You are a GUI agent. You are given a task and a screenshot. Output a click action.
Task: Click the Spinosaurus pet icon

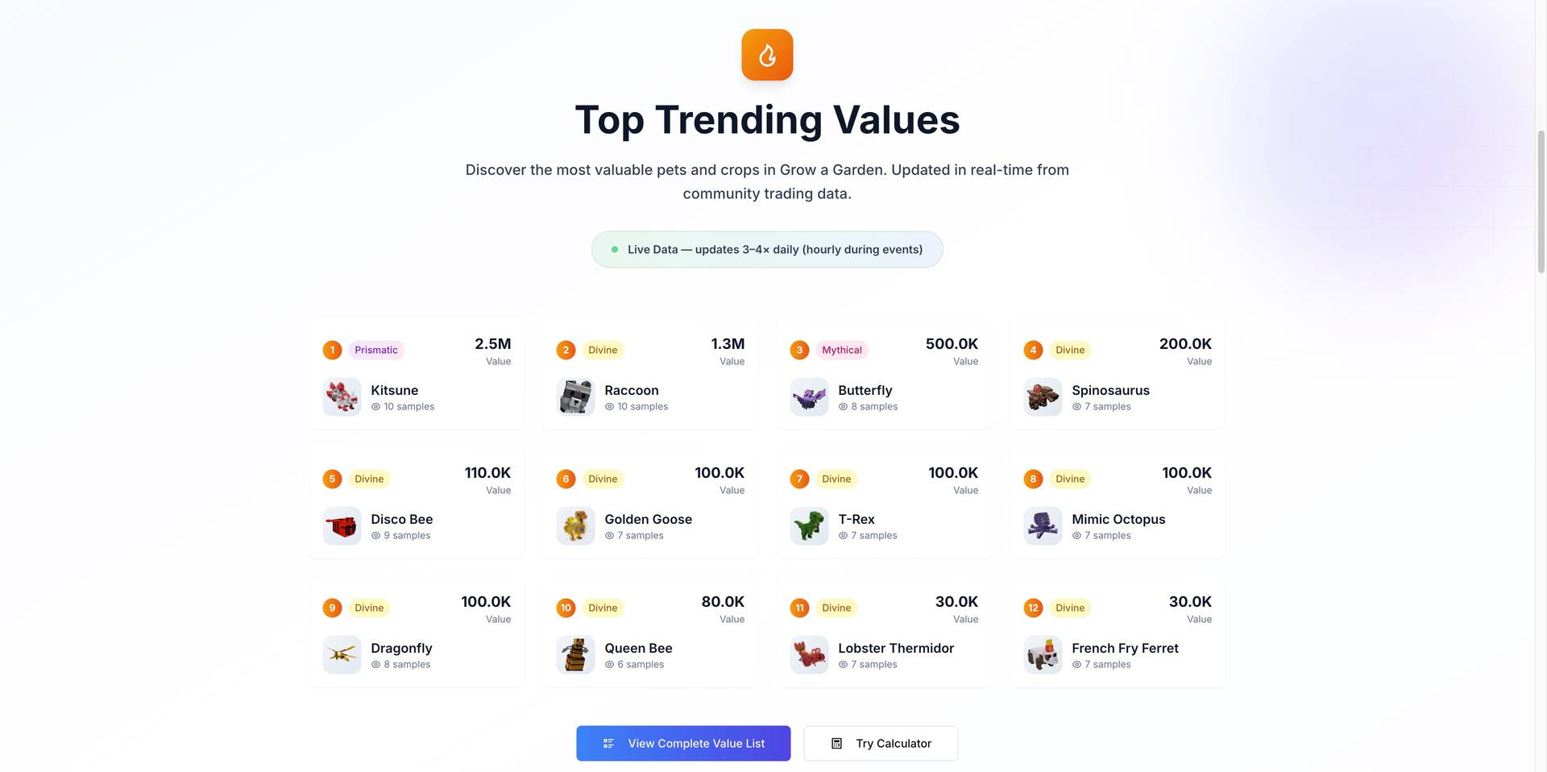pos(1043,397)
